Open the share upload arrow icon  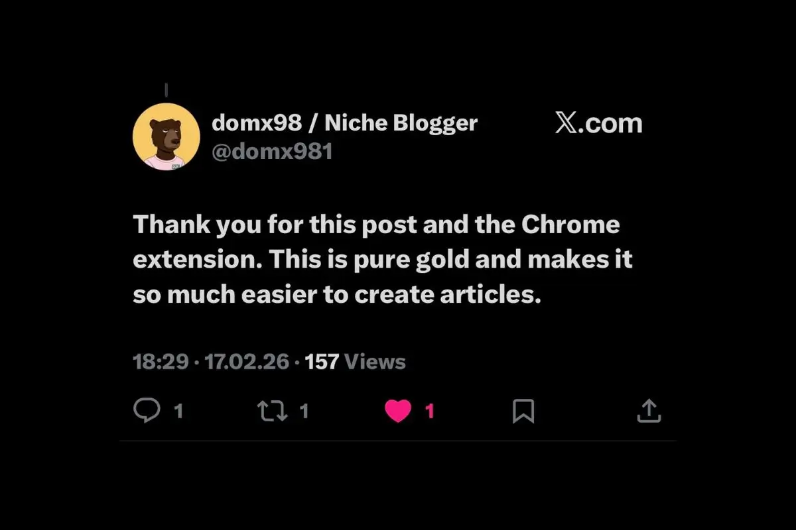[649, 411]
